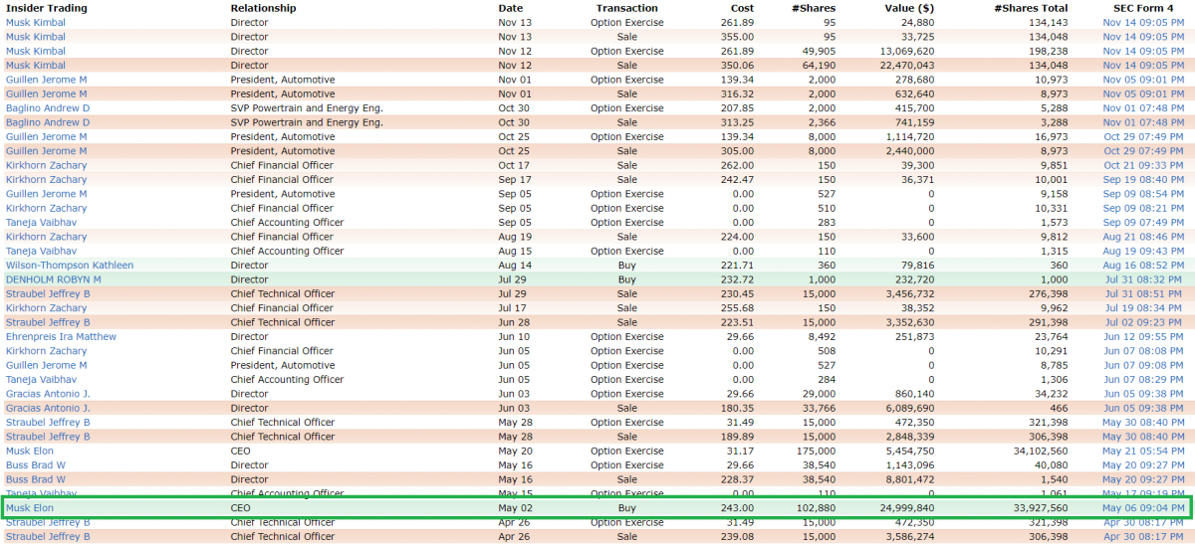Open SEC Form 4 Oct 21 09:33 PM
The image size is (1195, 544).
pyautogui.click(x=1143, y=165)
